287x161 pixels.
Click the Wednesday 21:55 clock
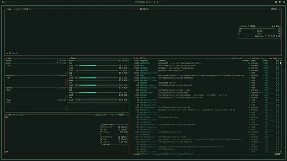[143, 2]
